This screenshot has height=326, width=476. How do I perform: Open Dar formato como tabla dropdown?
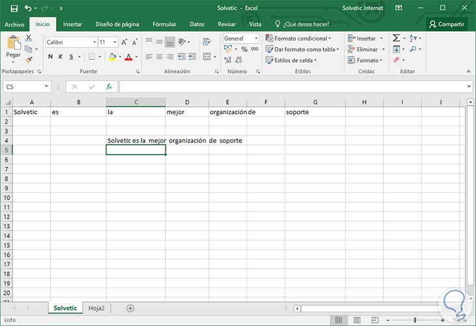click(302, 49)
